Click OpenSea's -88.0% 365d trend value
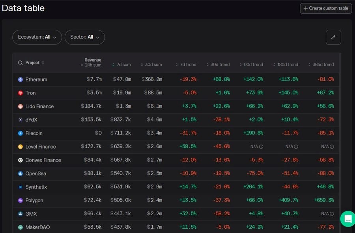This screenshot has width=355, height=233. coord(326,173)
